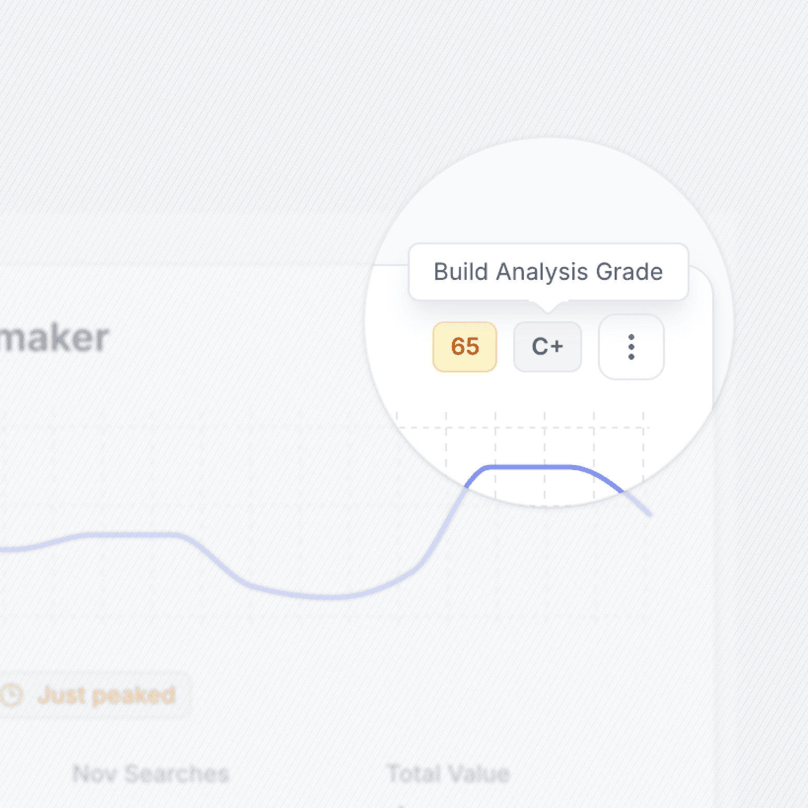This screenshot has width=808, height=808.
Task: Click the middle dot of the kebab icon
Action: [x=631, y=346]
